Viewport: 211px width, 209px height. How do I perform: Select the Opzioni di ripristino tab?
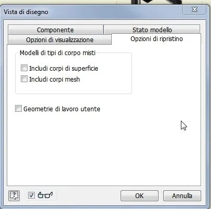[156, 39]
